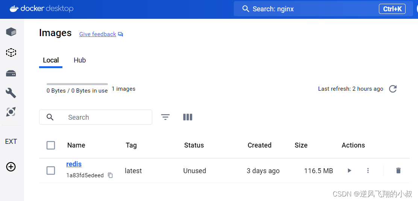
Task: Click the Images page heading
Action: point(55,33)
